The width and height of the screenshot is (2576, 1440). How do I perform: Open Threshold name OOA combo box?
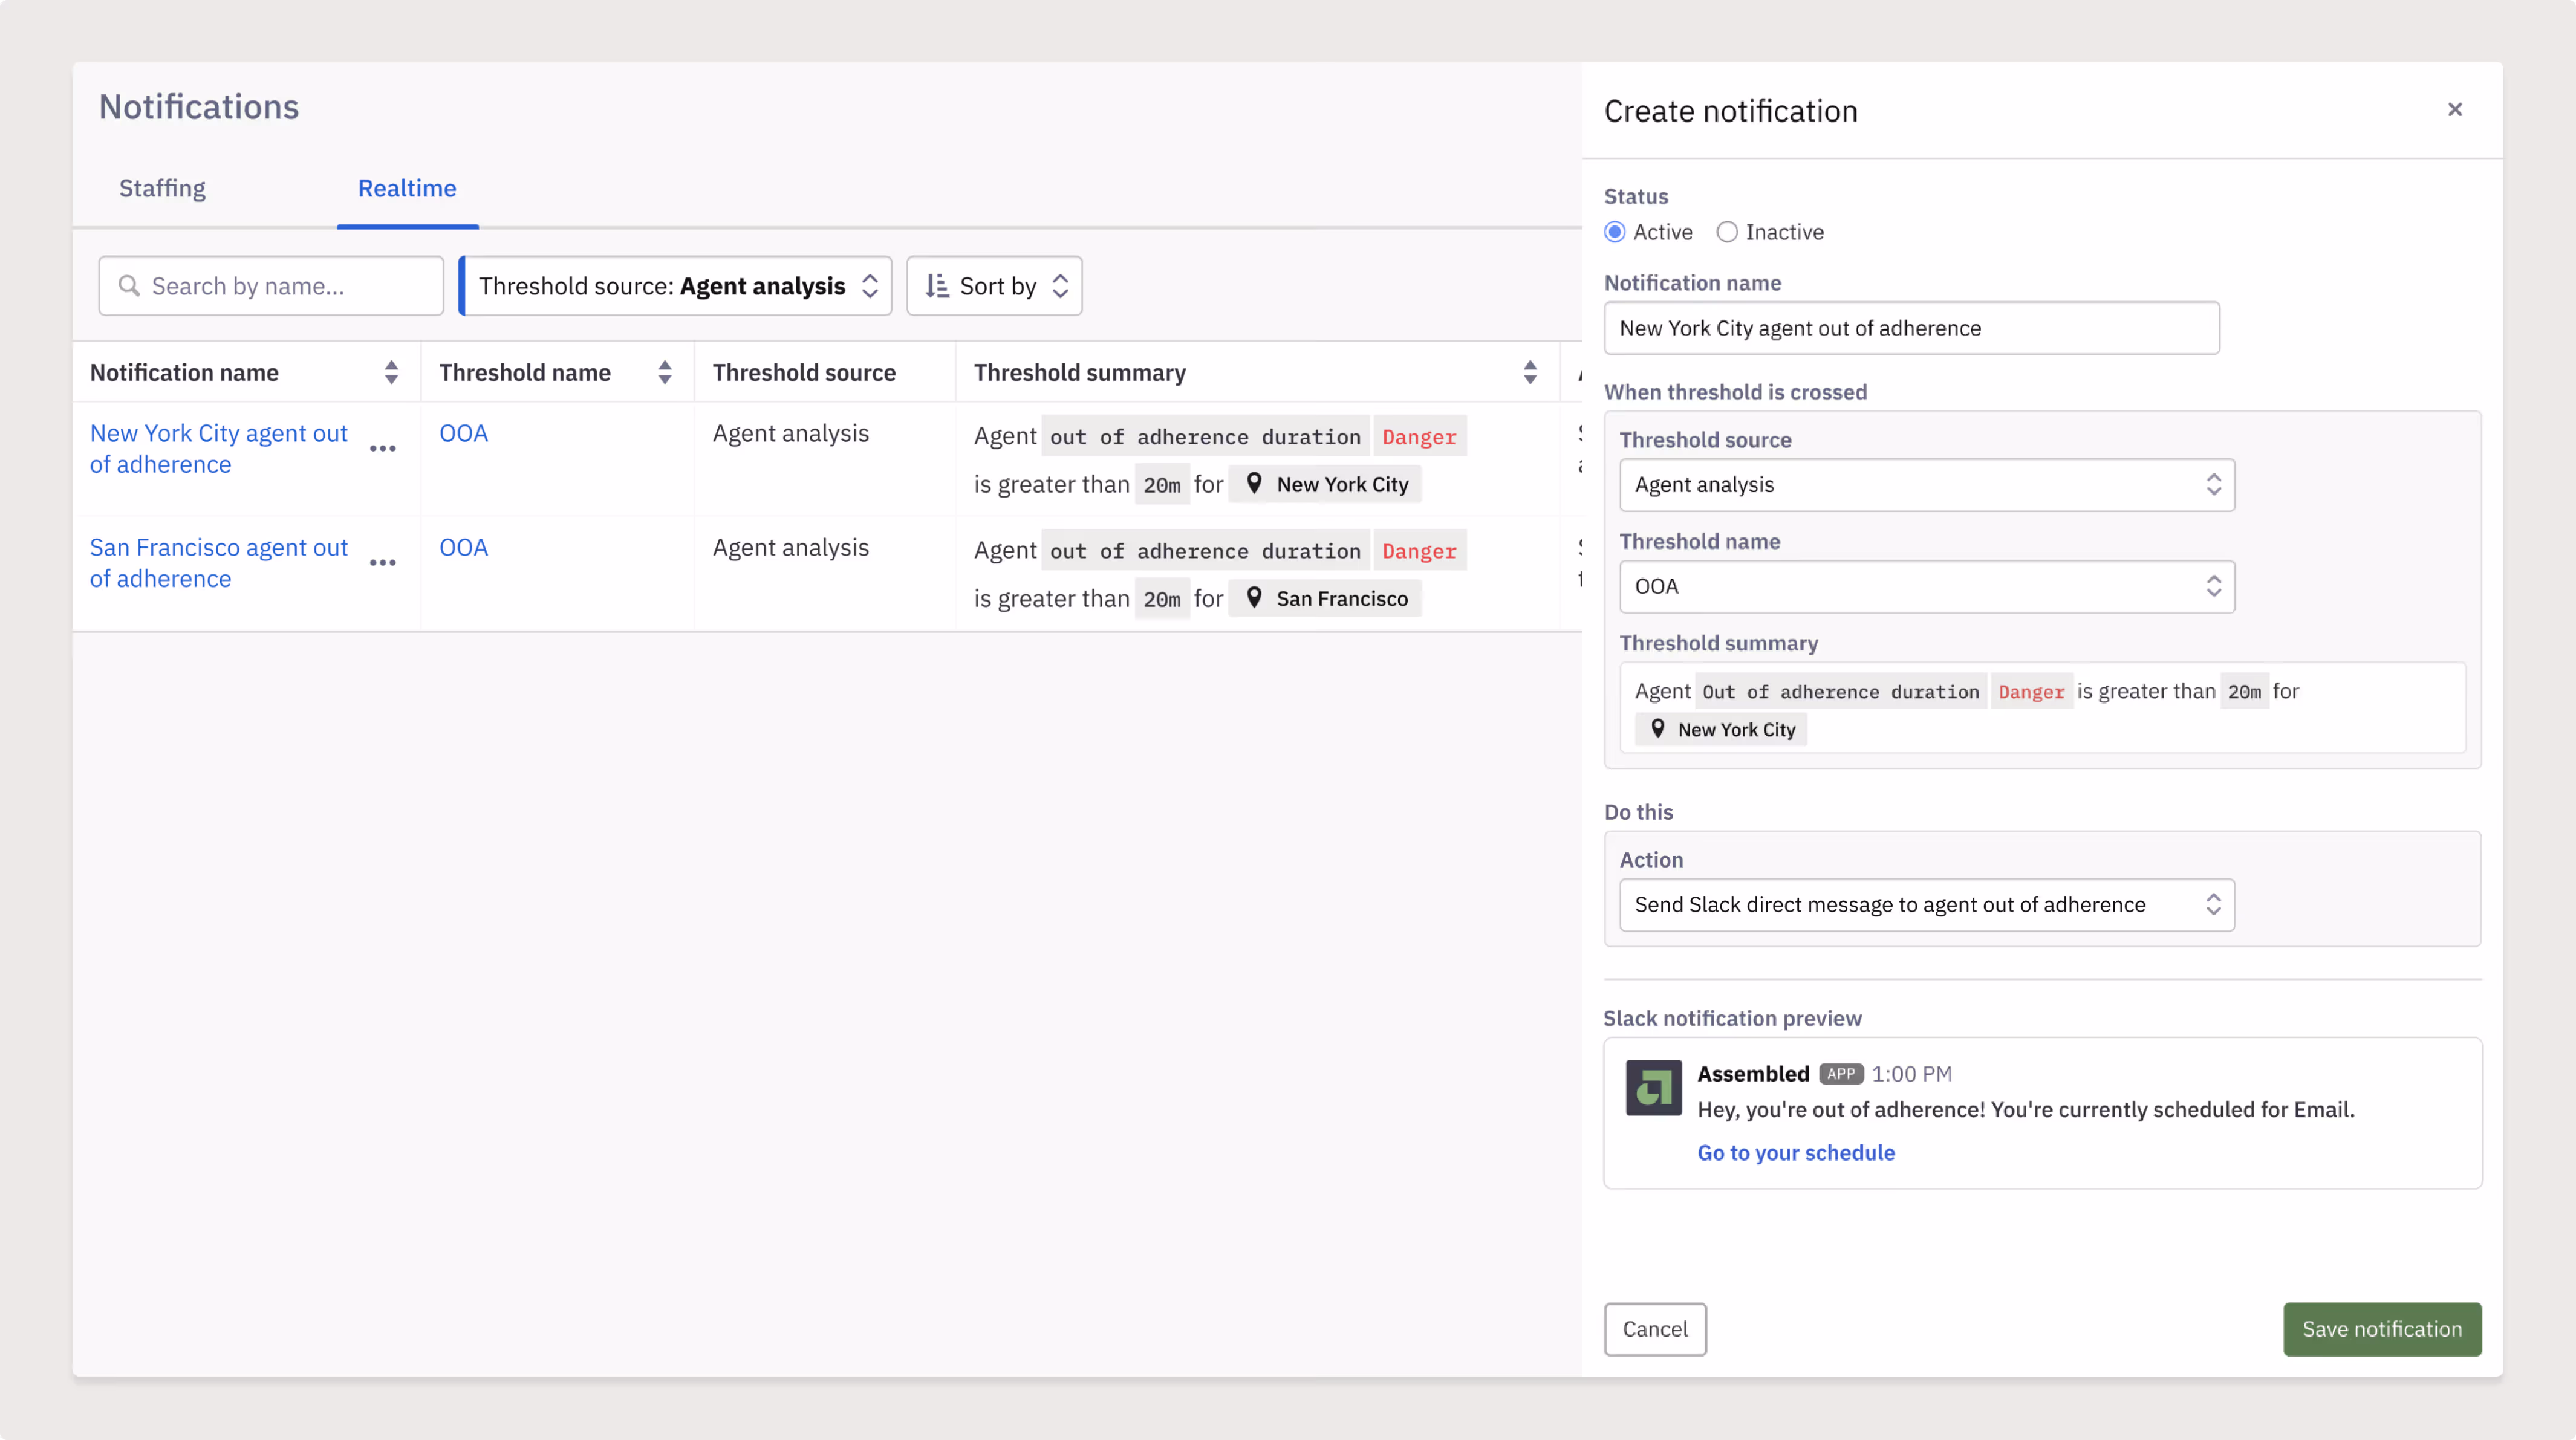click(1927, 587)
